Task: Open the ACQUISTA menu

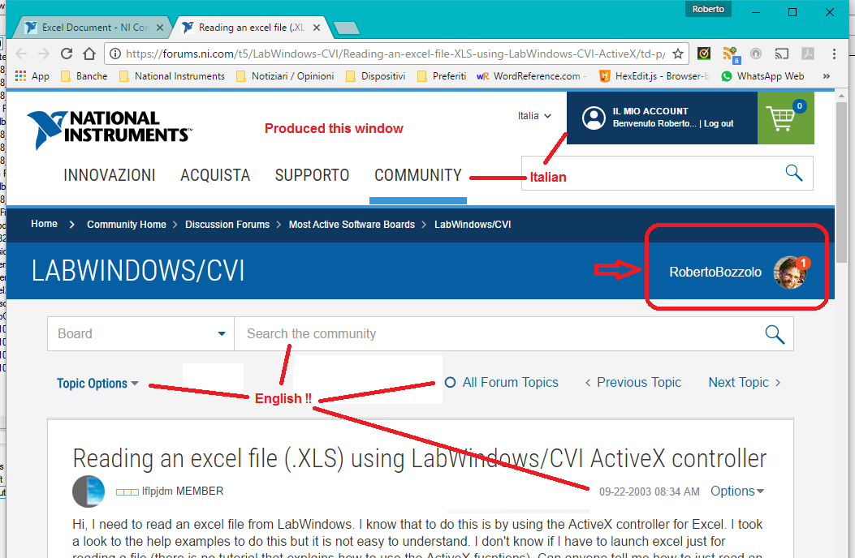Action: pyautogui.click(x=215, y=175)
